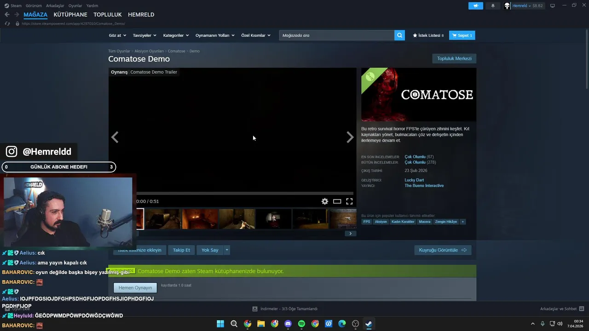Switch to the MAĞAZA tab

(35, 15)
